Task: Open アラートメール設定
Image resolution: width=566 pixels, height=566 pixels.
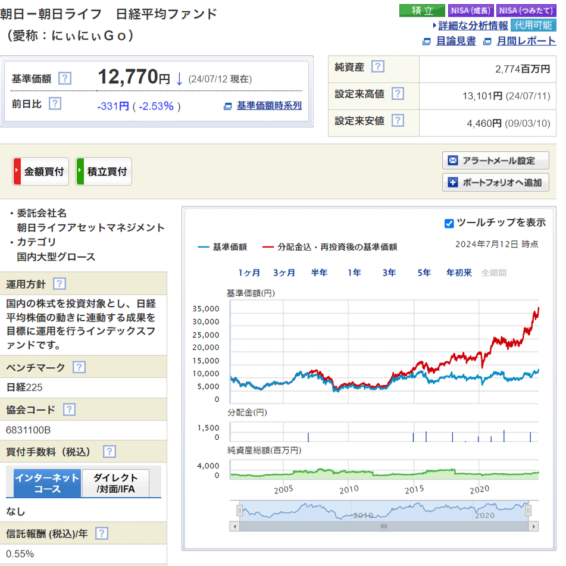Action: (496, 160)
